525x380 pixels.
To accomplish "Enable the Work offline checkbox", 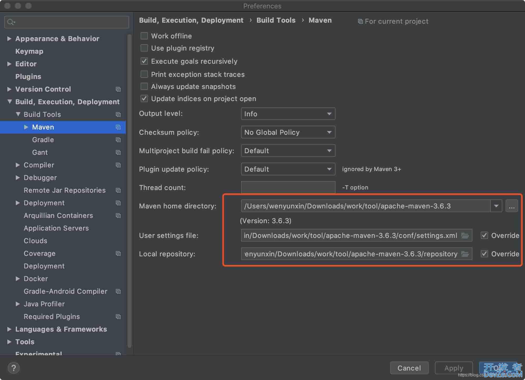I will 144,36.
